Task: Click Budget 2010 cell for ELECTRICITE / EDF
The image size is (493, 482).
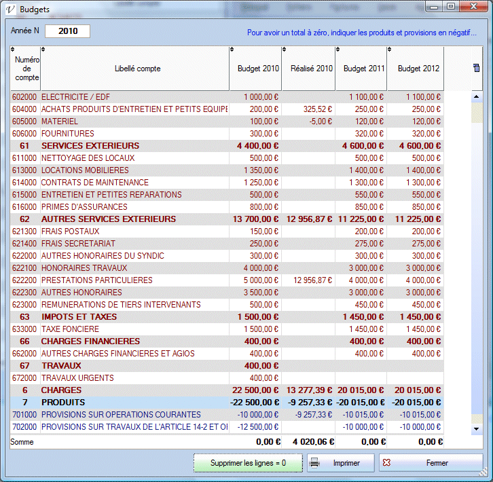Action: pyautogui.click(x=255, y=97)
